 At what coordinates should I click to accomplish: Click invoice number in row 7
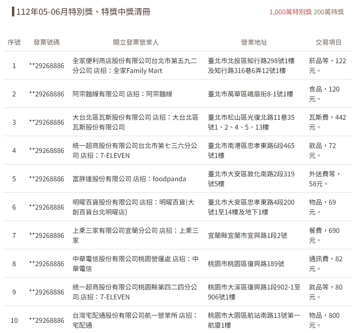[47, 235]
